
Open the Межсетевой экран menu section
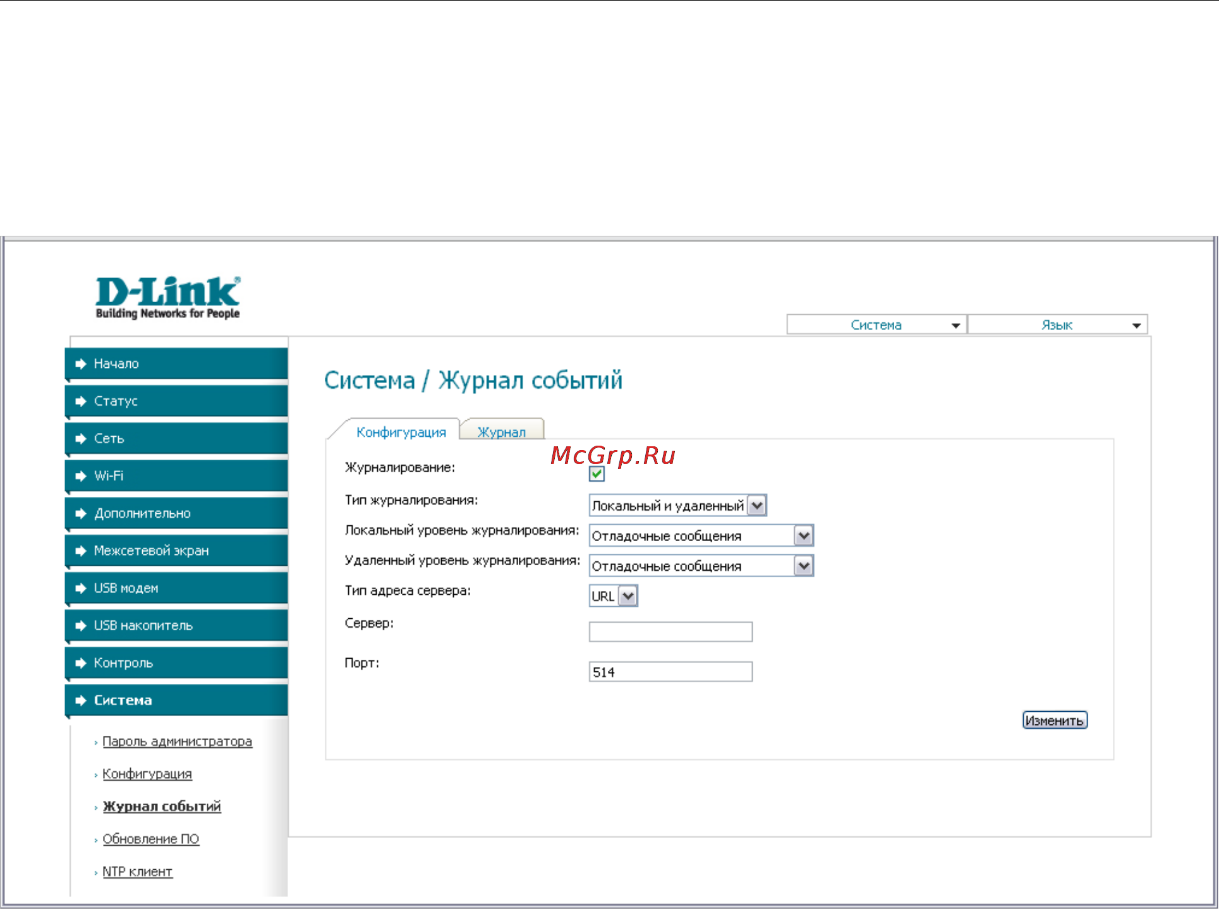coord(176,551)
